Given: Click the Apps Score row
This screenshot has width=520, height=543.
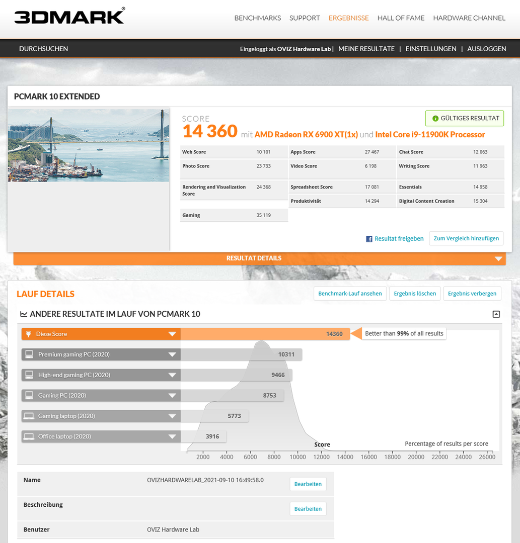Looking at the screenshot, I should click(342, 152).
